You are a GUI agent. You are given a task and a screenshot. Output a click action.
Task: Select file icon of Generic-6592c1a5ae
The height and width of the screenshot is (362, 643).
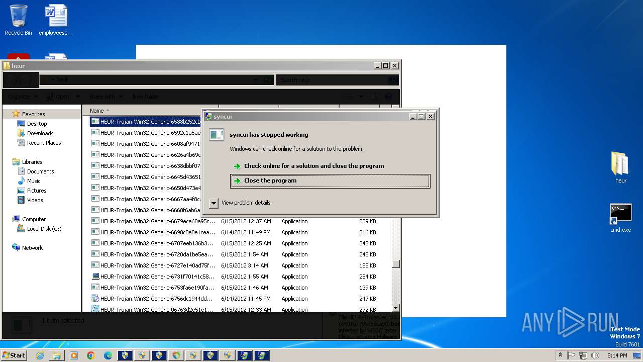95,133
